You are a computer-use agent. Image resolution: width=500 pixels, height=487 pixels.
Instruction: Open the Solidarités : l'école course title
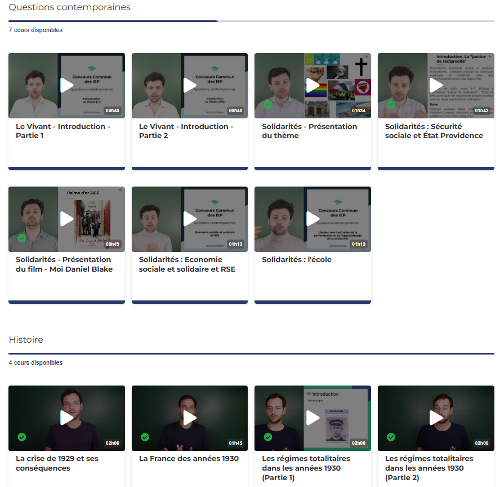pos(297,260)
